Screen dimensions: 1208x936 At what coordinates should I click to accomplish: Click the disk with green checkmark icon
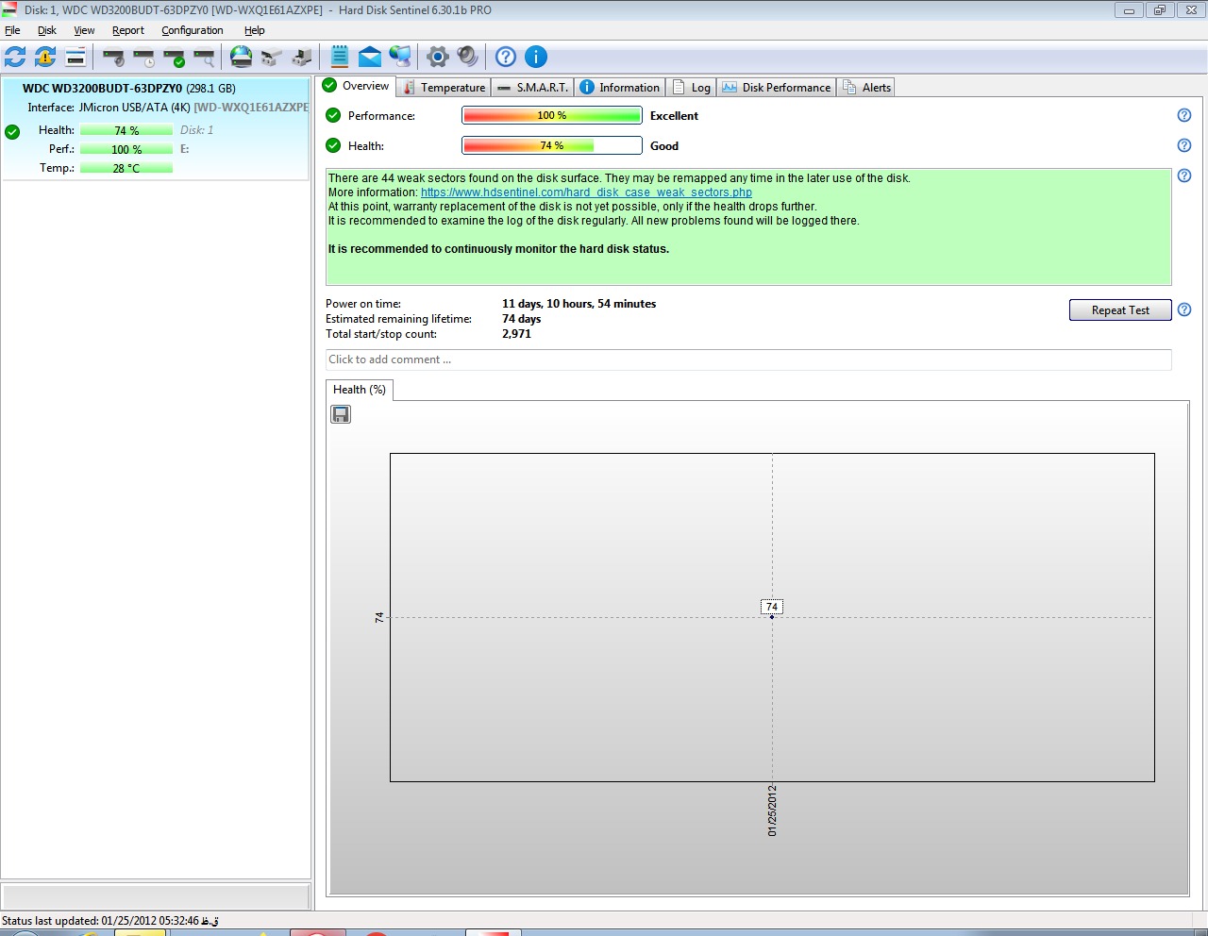pos(175,58)
